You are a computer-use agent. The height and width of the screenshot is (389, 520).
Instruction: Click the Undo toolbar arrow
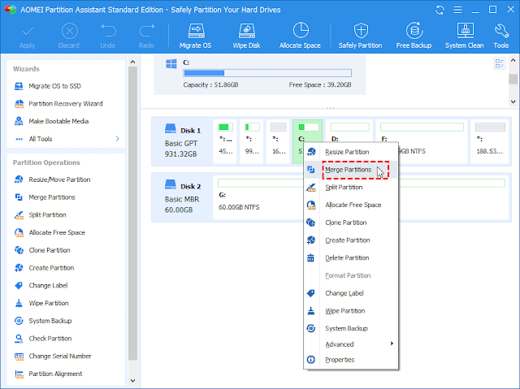[x=108, y=37]
